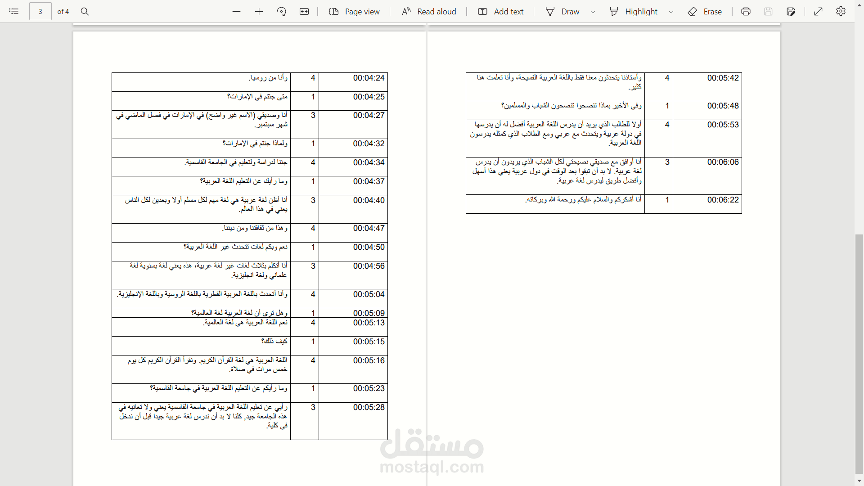Open the table of contents sidebar
The height and width of the screenshot is (486, 864).
point(13,11)
